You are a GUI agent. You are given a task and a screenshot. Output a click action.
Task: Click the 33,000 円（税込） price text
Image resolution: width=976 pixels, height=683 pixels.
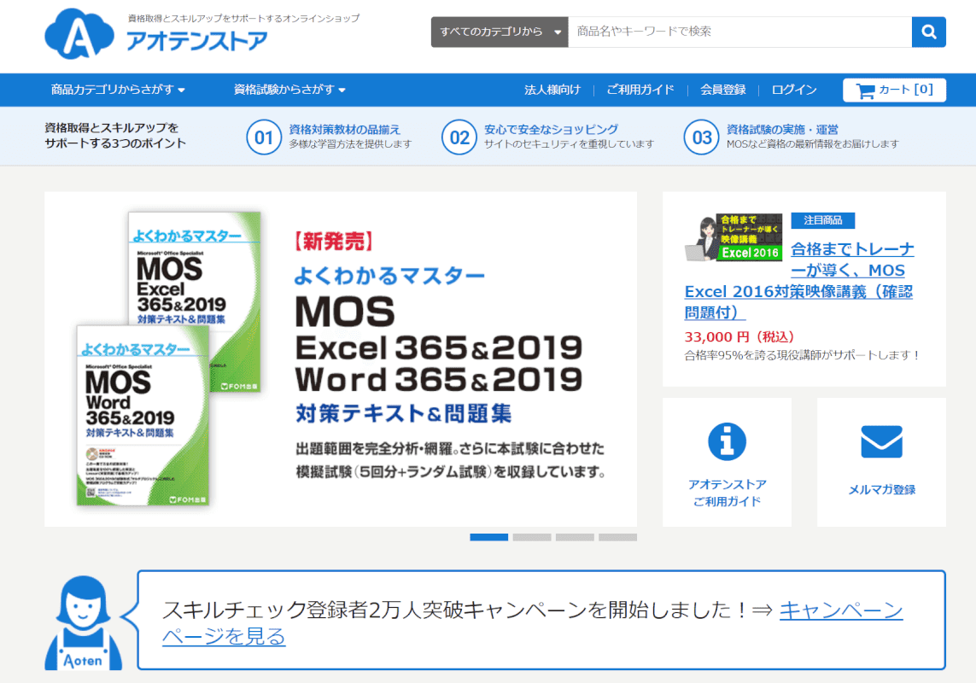tap(739, 337)
